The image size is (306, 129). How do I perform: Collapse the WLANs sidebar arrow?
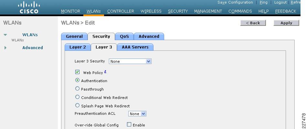click(x=5, y=35)
